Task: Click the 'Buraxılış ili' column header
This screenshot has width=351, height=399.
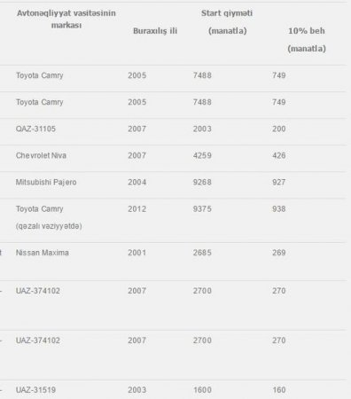Action: [x=155, y=31]
